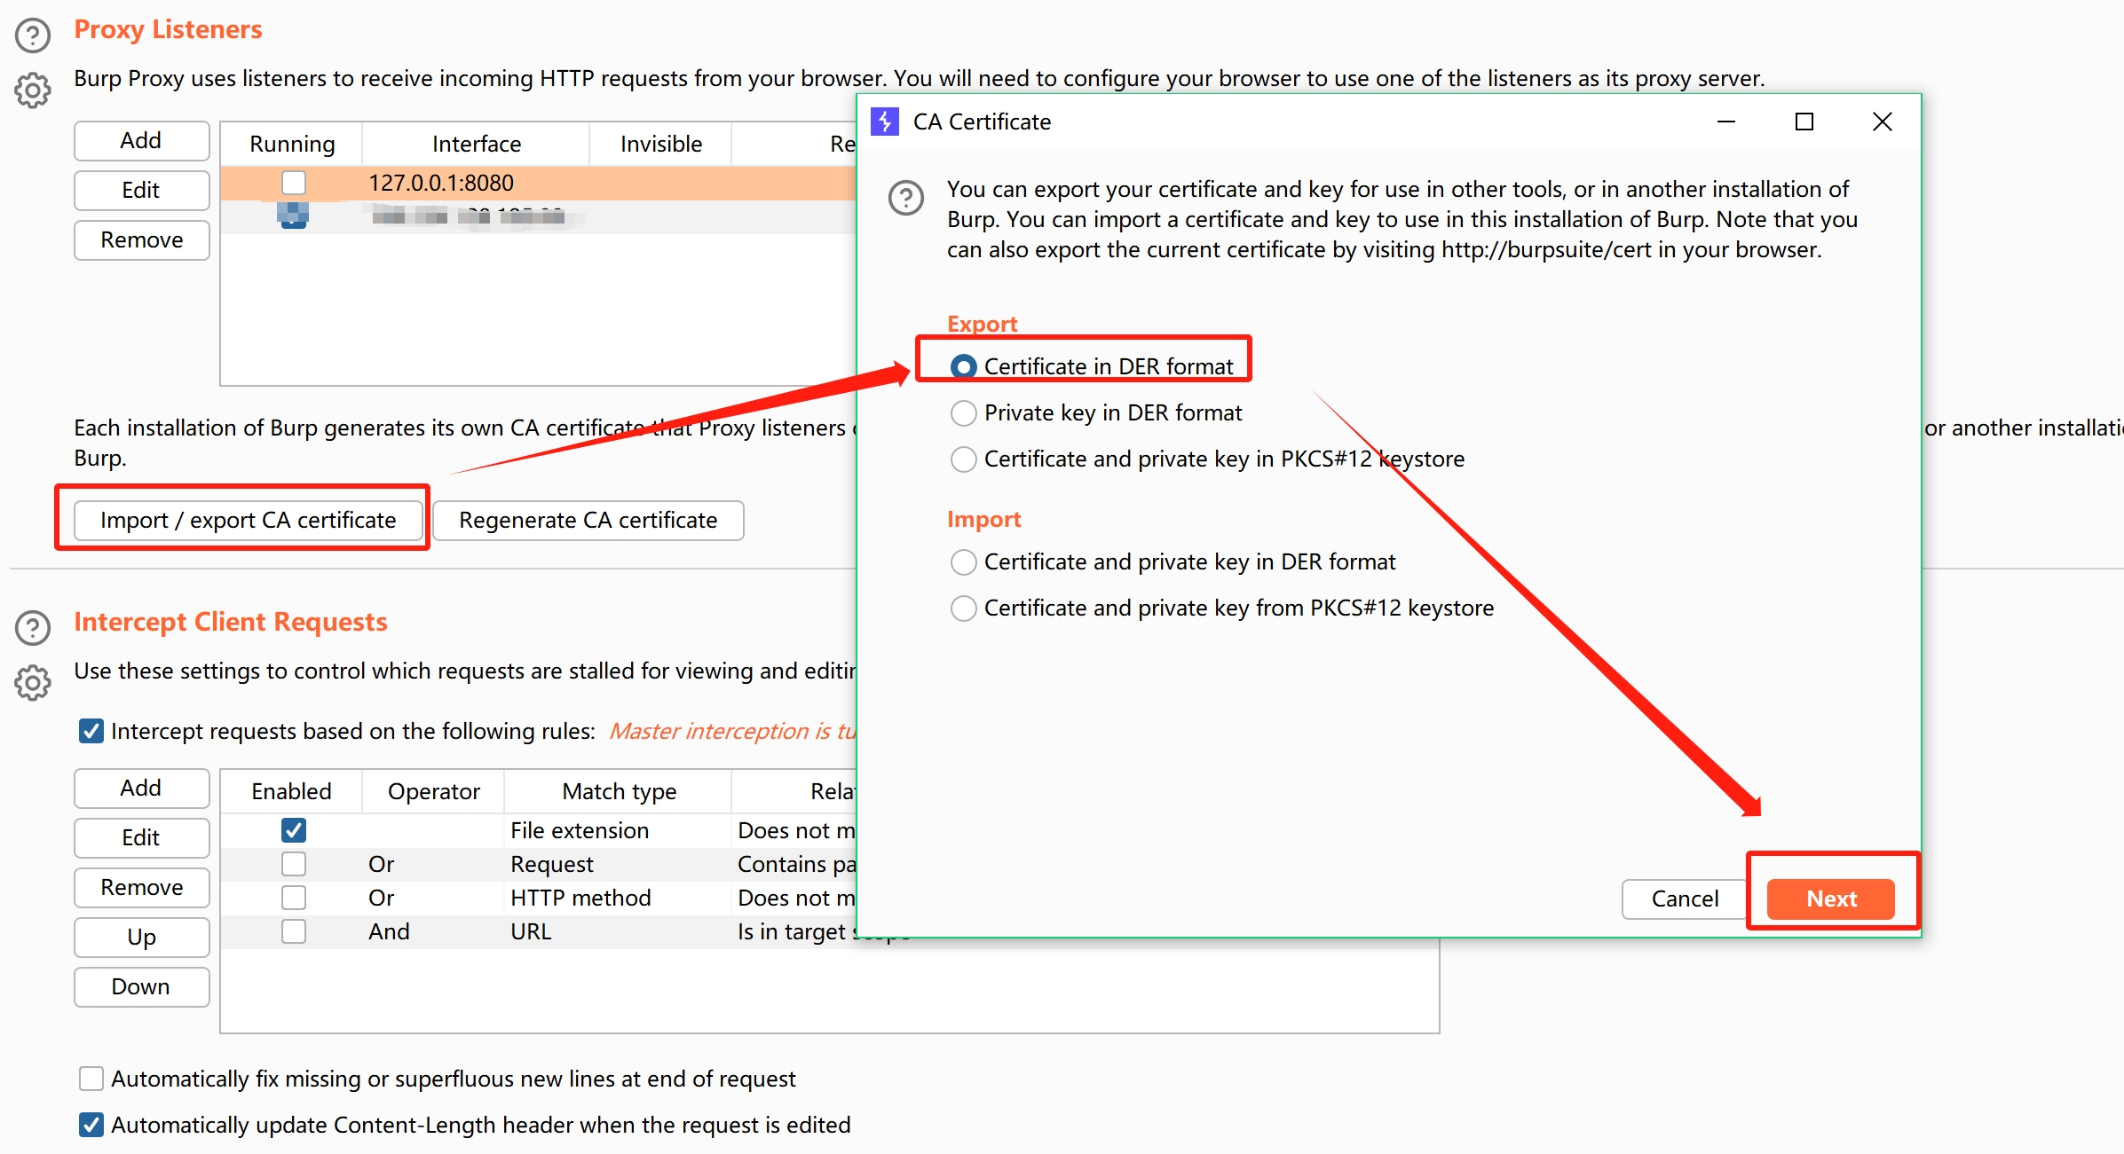Minimize the CA Certificate dialog
The width and height of the screenshot is (2124, 1154).
1725,122
